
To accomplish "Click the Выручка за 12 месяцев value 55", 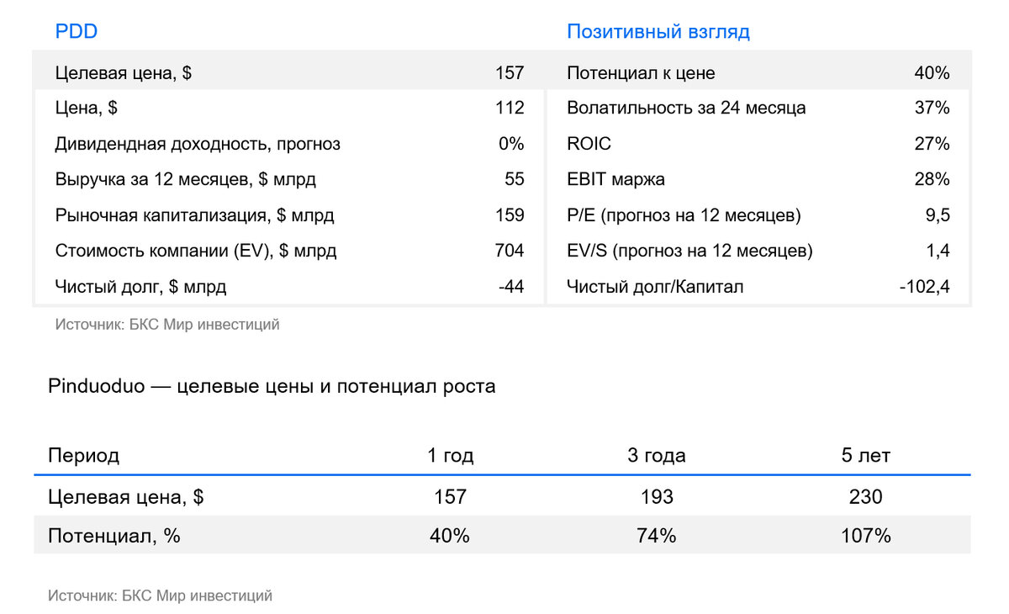I will [515, 179].
